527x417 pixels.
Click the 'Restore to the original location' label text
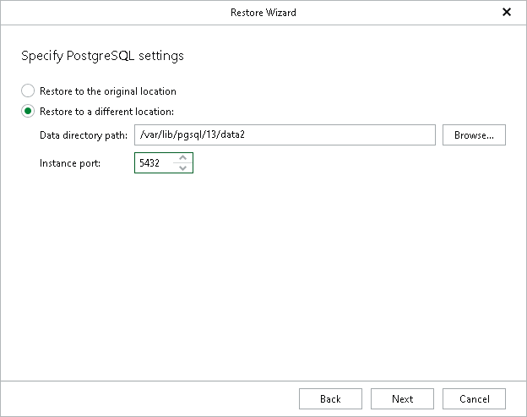(x=107, y=91)
